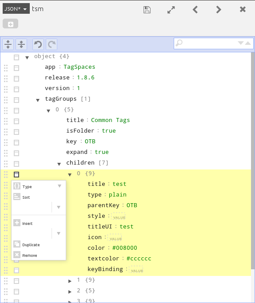
Task: Grab drag handle of children item 2 row
Action: pos(6,291)
